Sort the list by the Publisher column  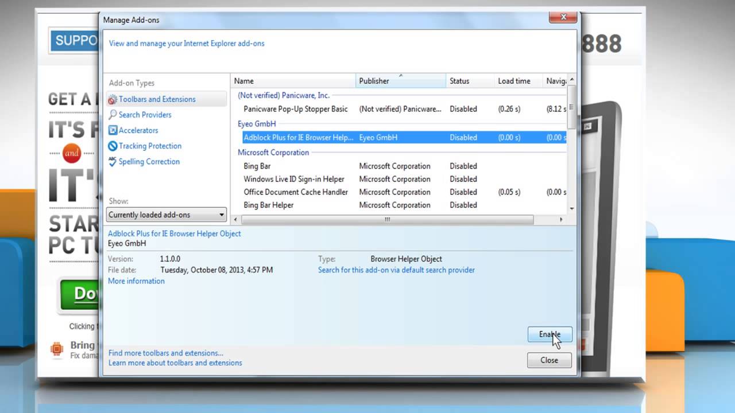(x=400, y=81)
